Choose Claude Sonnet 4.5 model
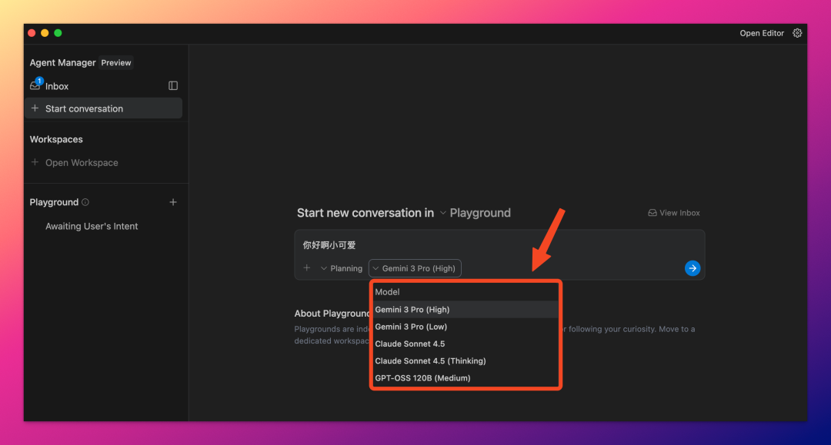 (466, 344)
